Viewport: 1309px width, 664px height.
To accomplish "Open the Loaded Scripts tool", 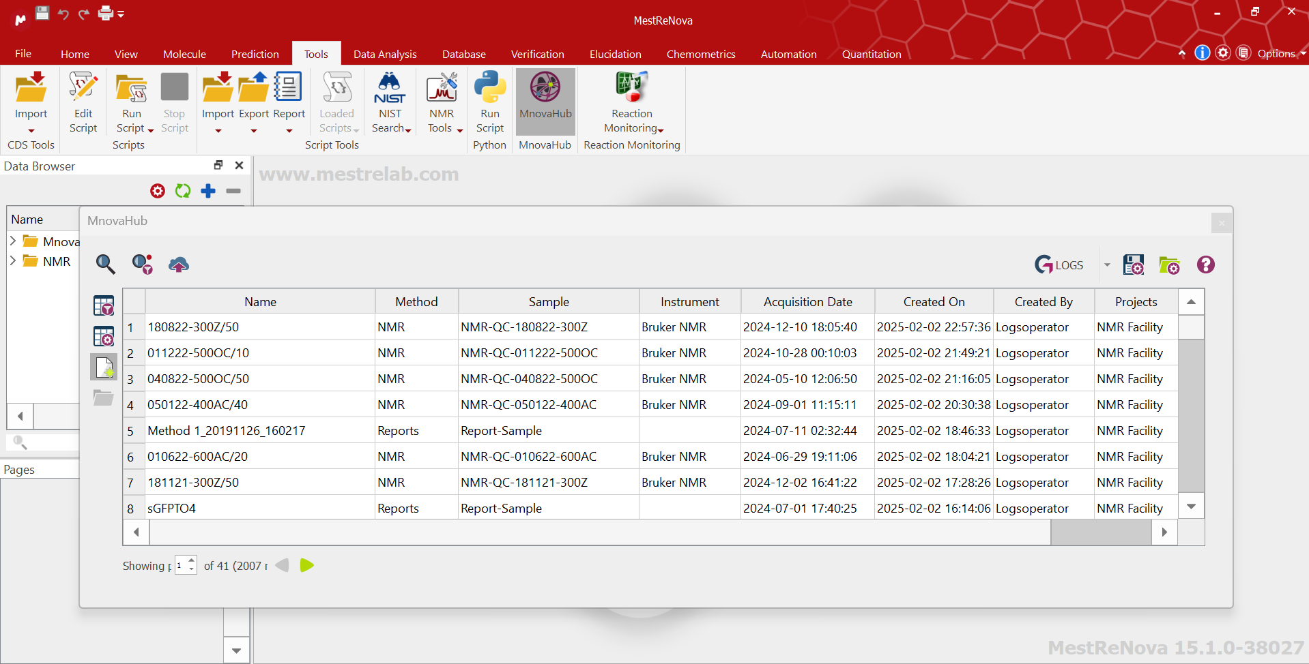I will click(338, 102).
